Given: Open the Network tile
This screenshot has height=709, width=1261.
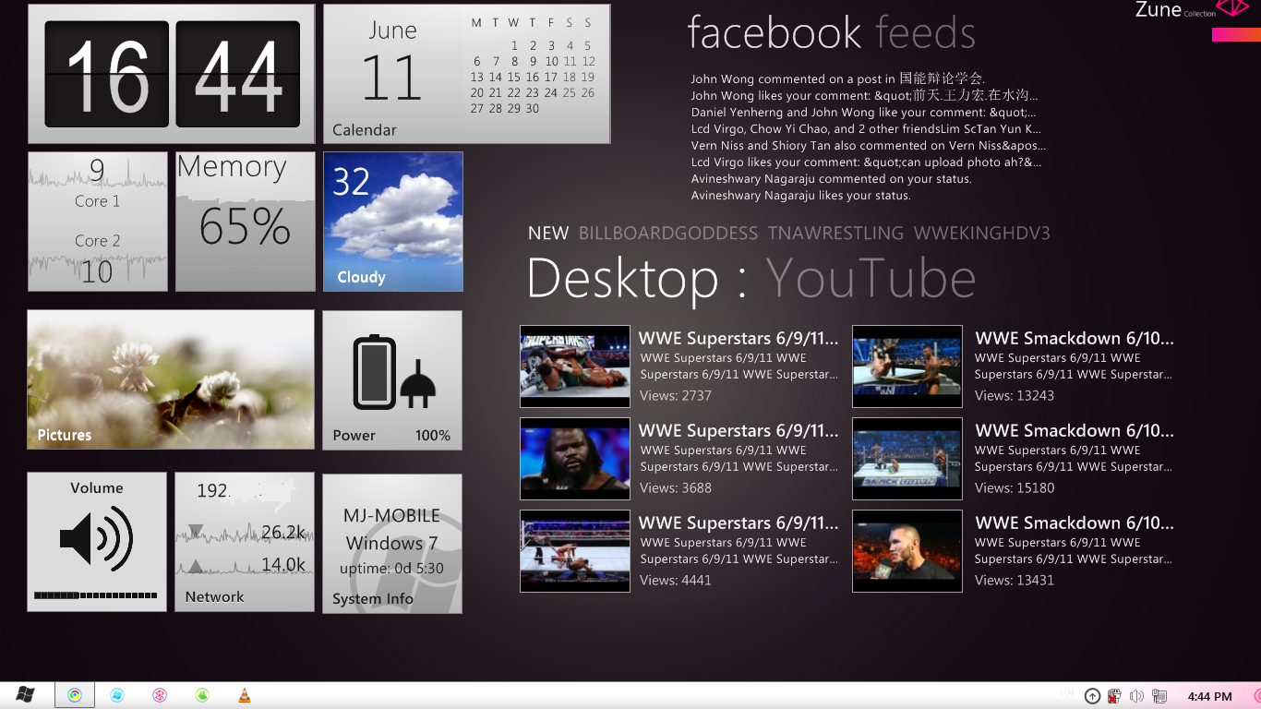Looking at the screenshot, I should [x=245, y=542].
